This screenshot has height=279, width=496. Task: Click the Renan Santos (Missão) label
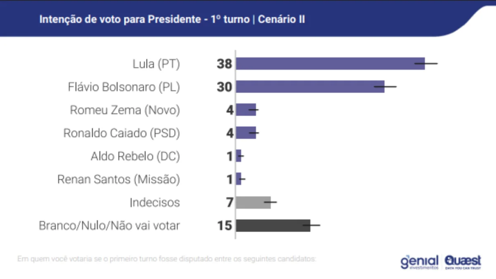(x=119, y=180)
